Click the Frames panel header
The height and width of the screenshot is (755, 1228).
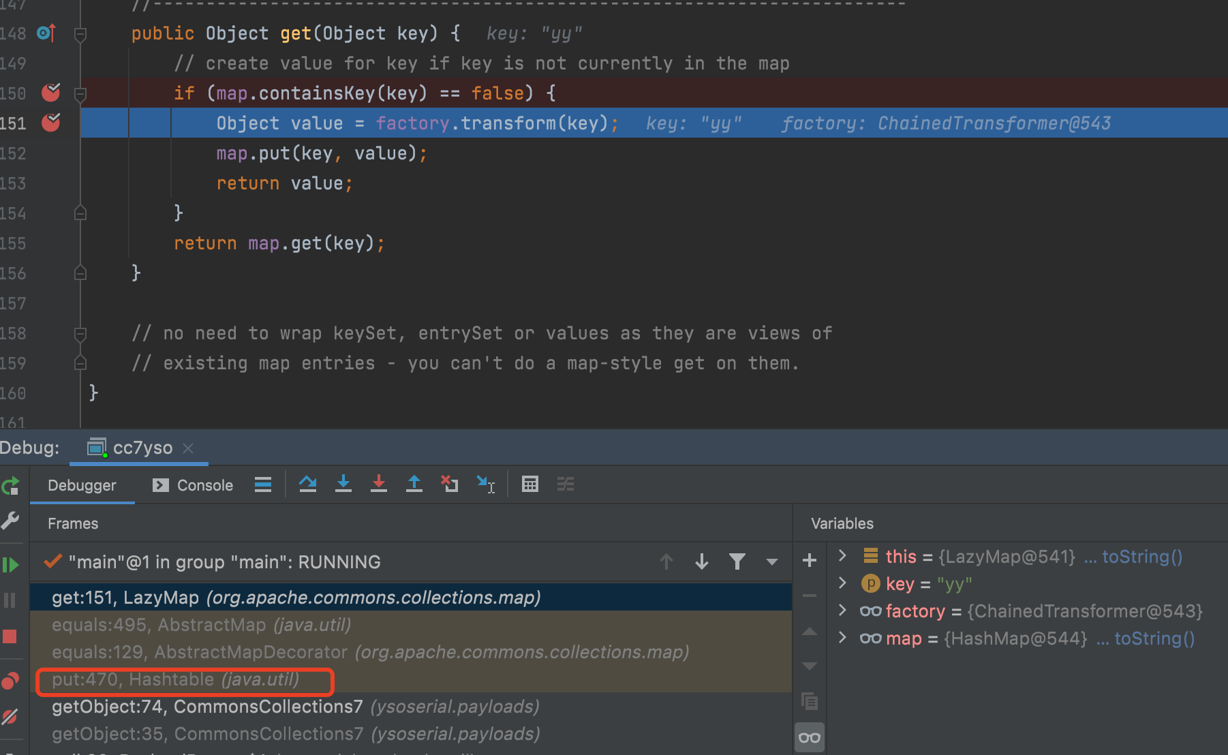73,523
